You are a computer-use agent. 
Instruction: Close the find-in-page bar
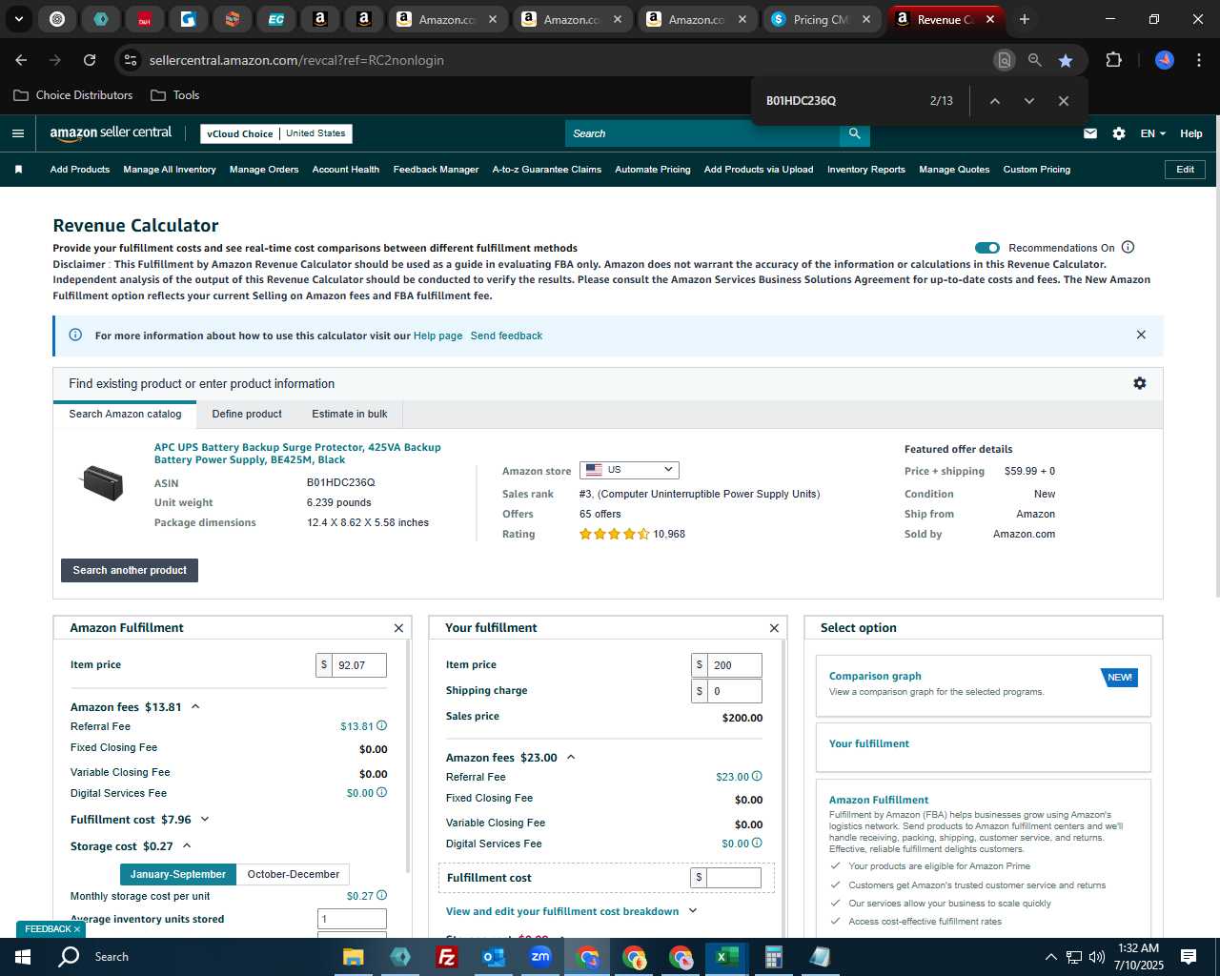tap(1064, 101)
